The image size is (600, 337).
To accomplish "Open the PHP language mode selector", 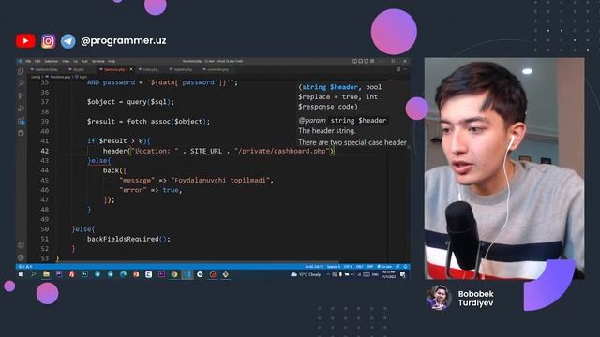I will point(370,266).
